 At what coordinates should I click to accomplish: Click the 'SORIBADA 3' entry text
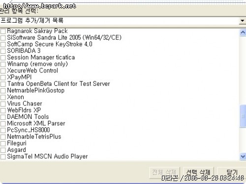(x=24, y=51)
